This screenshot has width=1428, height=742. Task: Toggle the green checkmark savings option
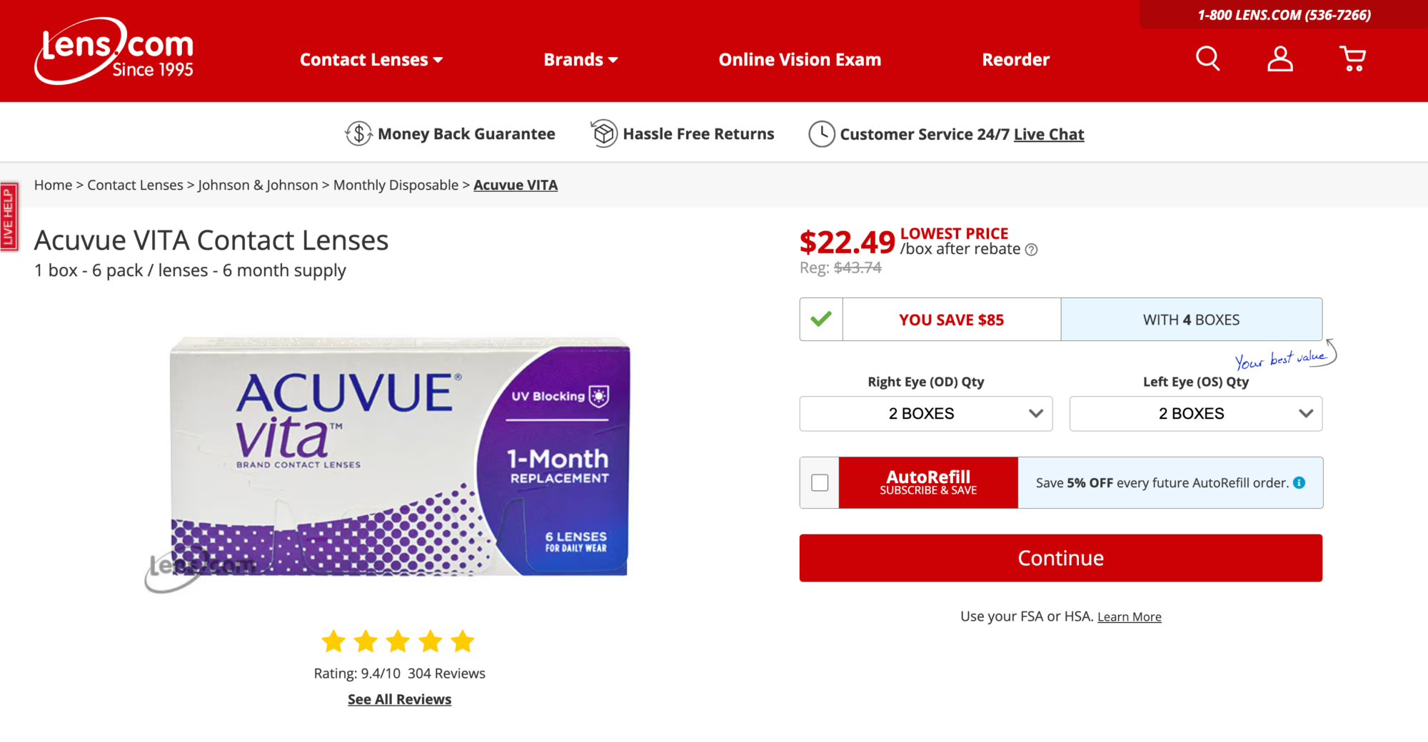tap(821, 320)
